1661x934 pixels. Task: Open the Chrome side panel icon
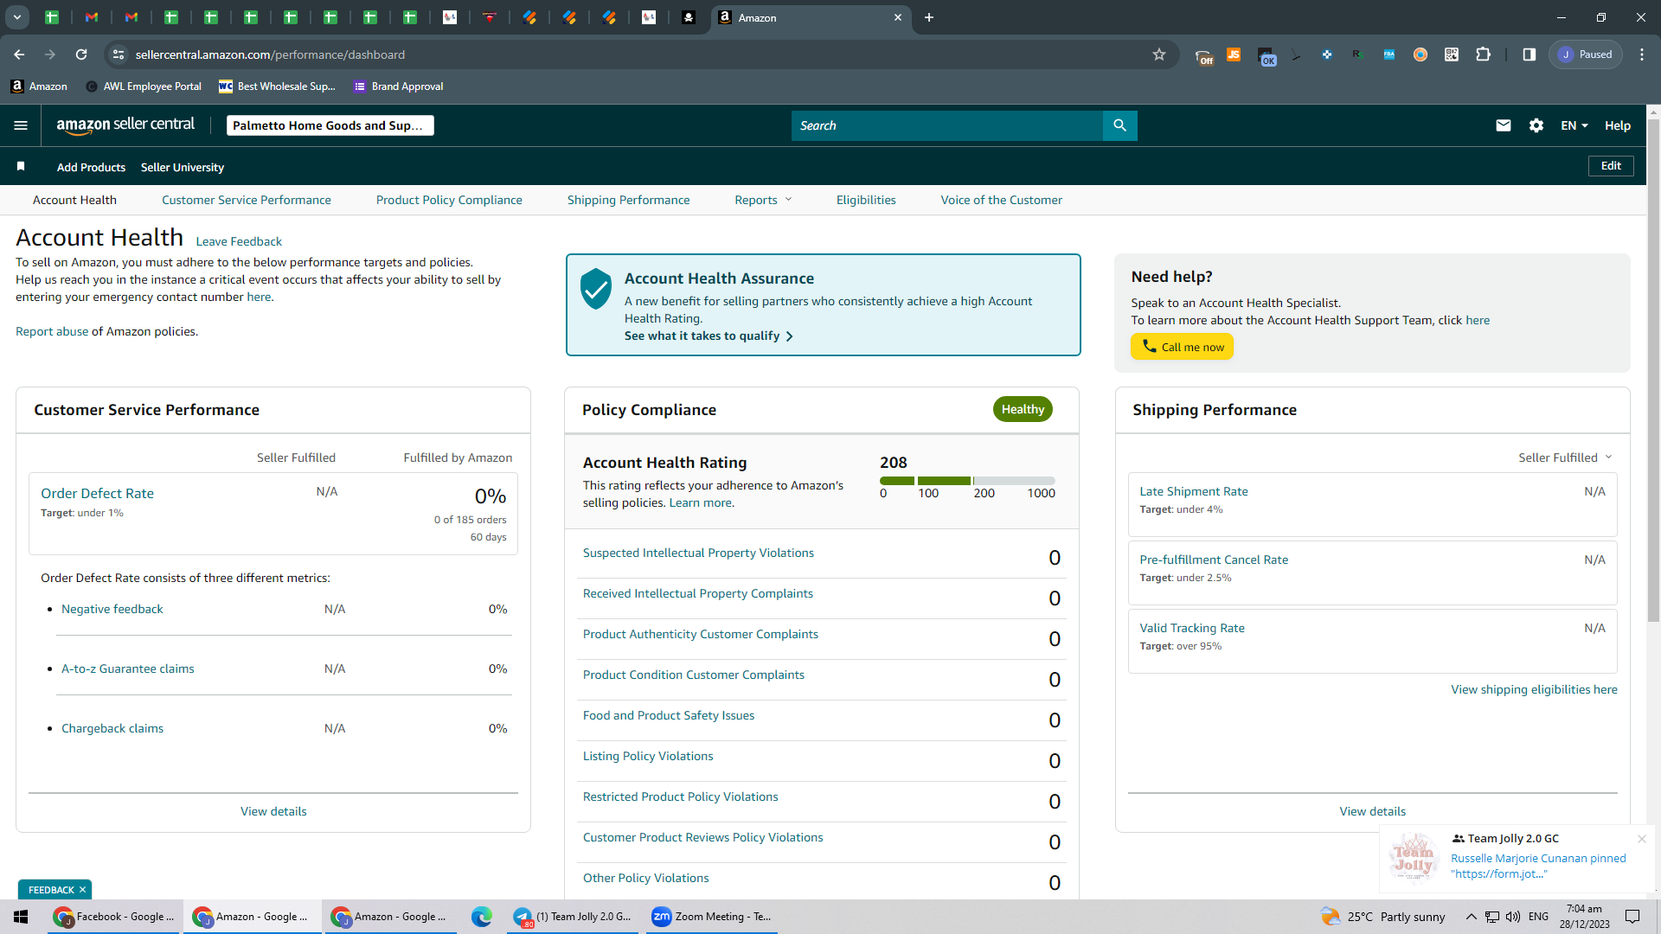coord(1530,54)
